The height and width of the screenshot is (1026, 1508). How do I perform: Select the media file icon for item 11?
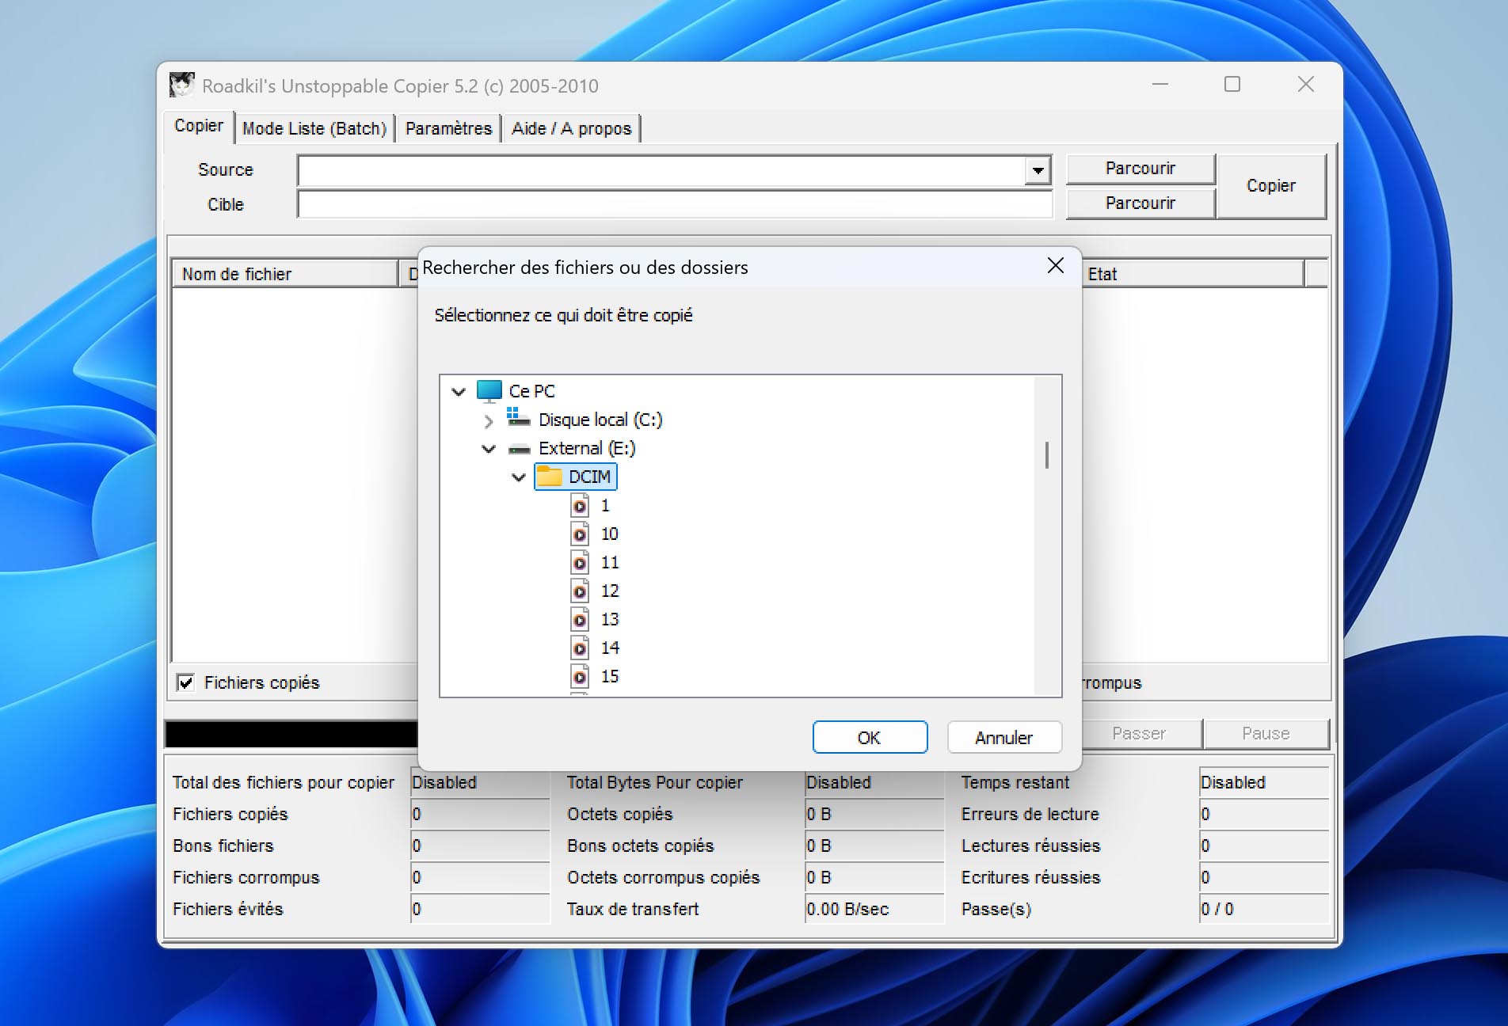tap(580, 562)
